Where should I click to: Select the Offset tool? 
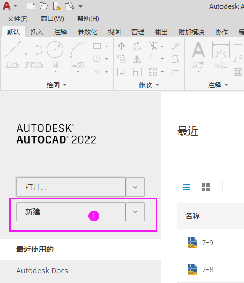tap(175, 72)
